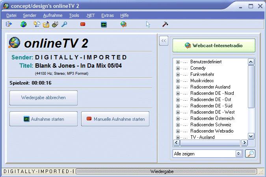This screenshot has height=177, width=266.
Task: Minimize the onlineTV 2 window
Action: (240, 7)
